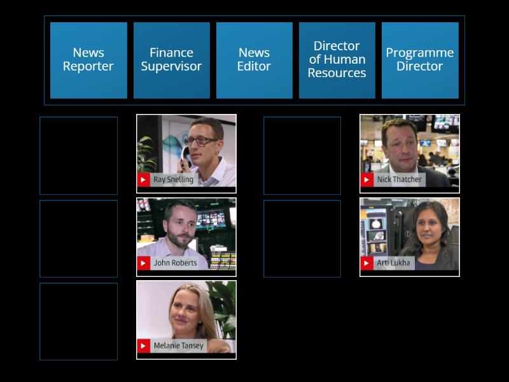Click the empty drop slot left of Arti Lukha
The height and width of the screenshot is (382, 509).
pyautogui.click(x=302, y=239)
